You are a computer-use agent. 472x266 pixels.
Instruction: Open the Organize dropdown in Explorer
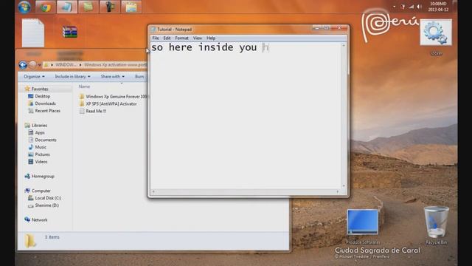click(x=34, y=77)
